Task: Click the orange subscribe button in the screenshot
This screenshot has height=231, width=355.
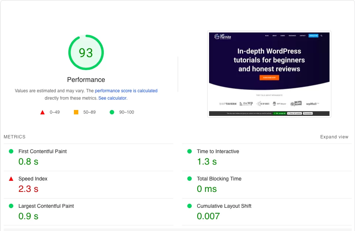Action: click(269, 77)
